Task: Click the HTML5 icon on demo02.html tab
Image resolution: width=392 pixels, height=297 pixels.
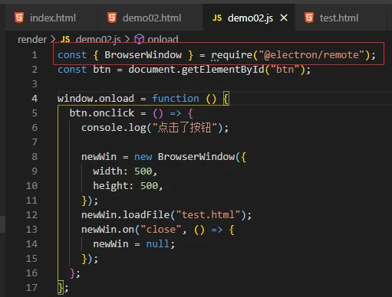Action: point(112,18)
